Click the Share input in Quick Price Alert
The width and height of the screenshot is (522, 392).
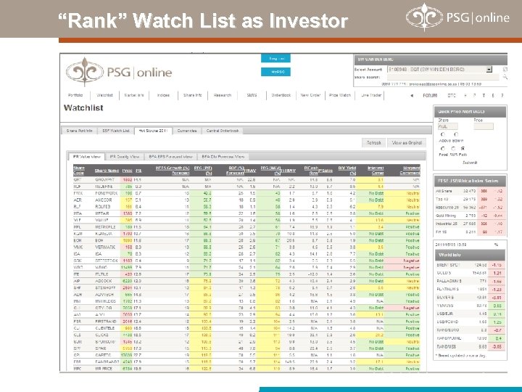448,126
